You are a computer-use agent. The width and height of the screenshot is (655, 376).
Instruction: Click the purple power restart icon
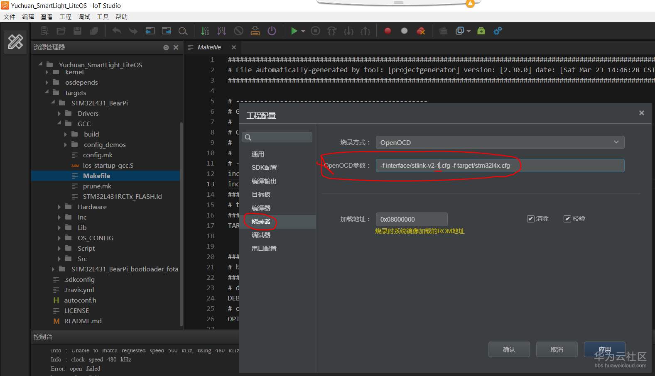[272, 31]
